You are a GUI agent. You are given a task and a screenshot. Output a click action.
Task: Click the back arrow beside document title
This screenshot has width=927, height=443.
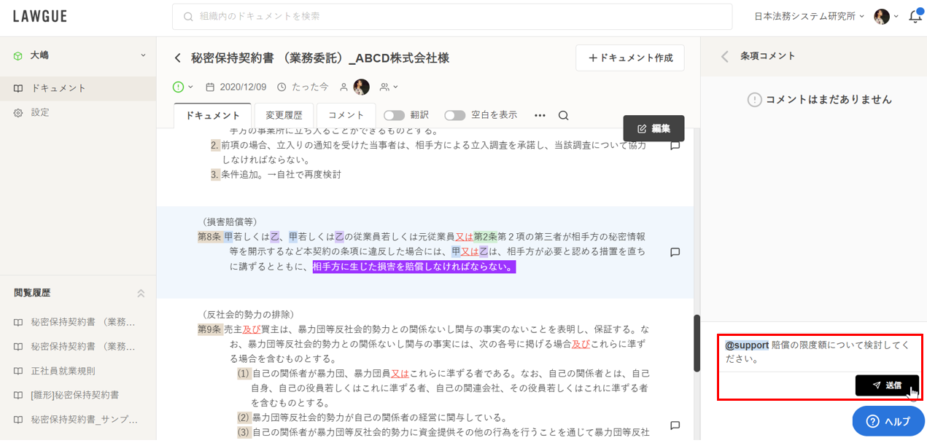[177, 58]
